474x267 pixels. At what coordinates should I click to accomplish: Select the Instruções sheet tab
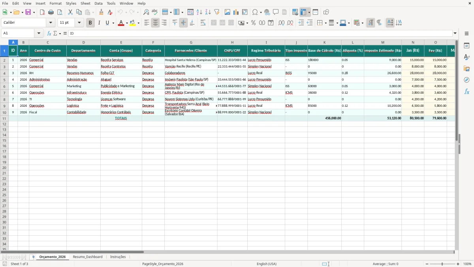coord(118,256)
